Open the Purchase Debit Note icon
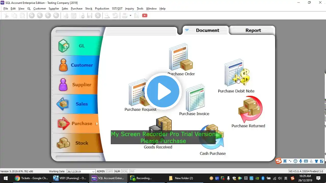 237,73
